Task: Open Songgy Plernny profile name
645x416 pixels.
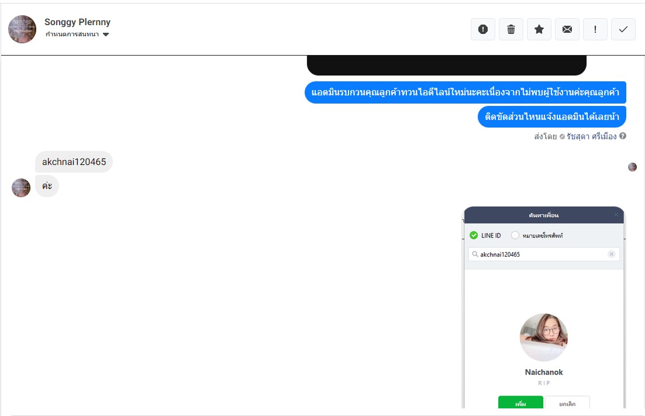Action: [x=77, y=22]
